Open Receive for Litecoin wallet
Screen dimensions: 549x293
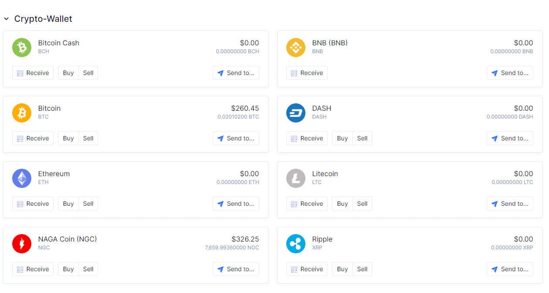[307, 204]
